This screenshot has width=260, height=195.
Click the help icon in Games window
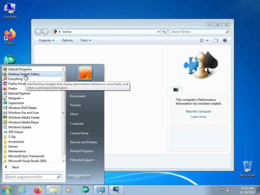[225, 40]
